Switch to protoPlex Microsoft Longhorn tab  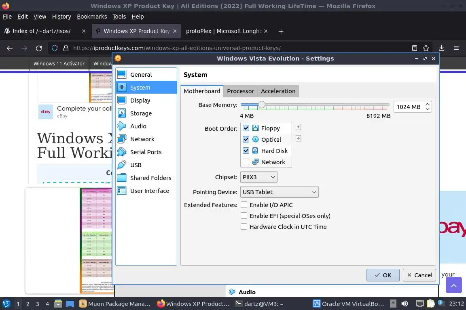click(x=224, y=31)
